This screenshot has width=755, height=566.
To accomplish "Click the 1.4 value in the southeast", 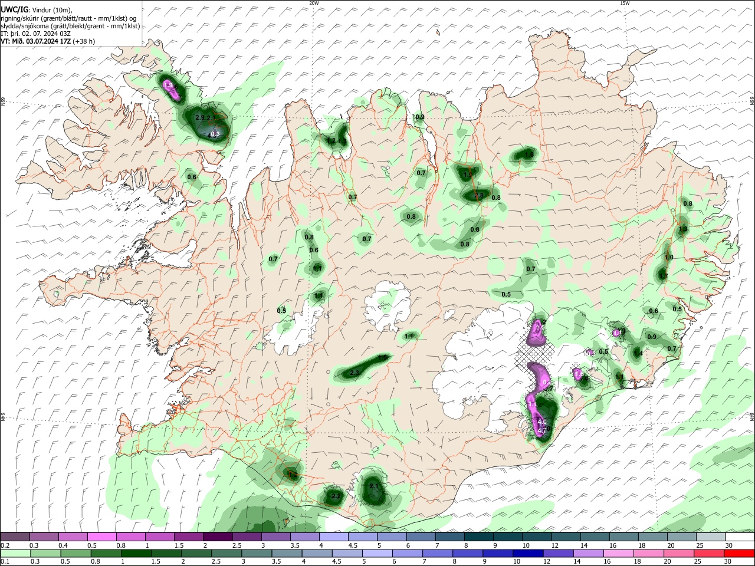I will [x=637, y=353].
